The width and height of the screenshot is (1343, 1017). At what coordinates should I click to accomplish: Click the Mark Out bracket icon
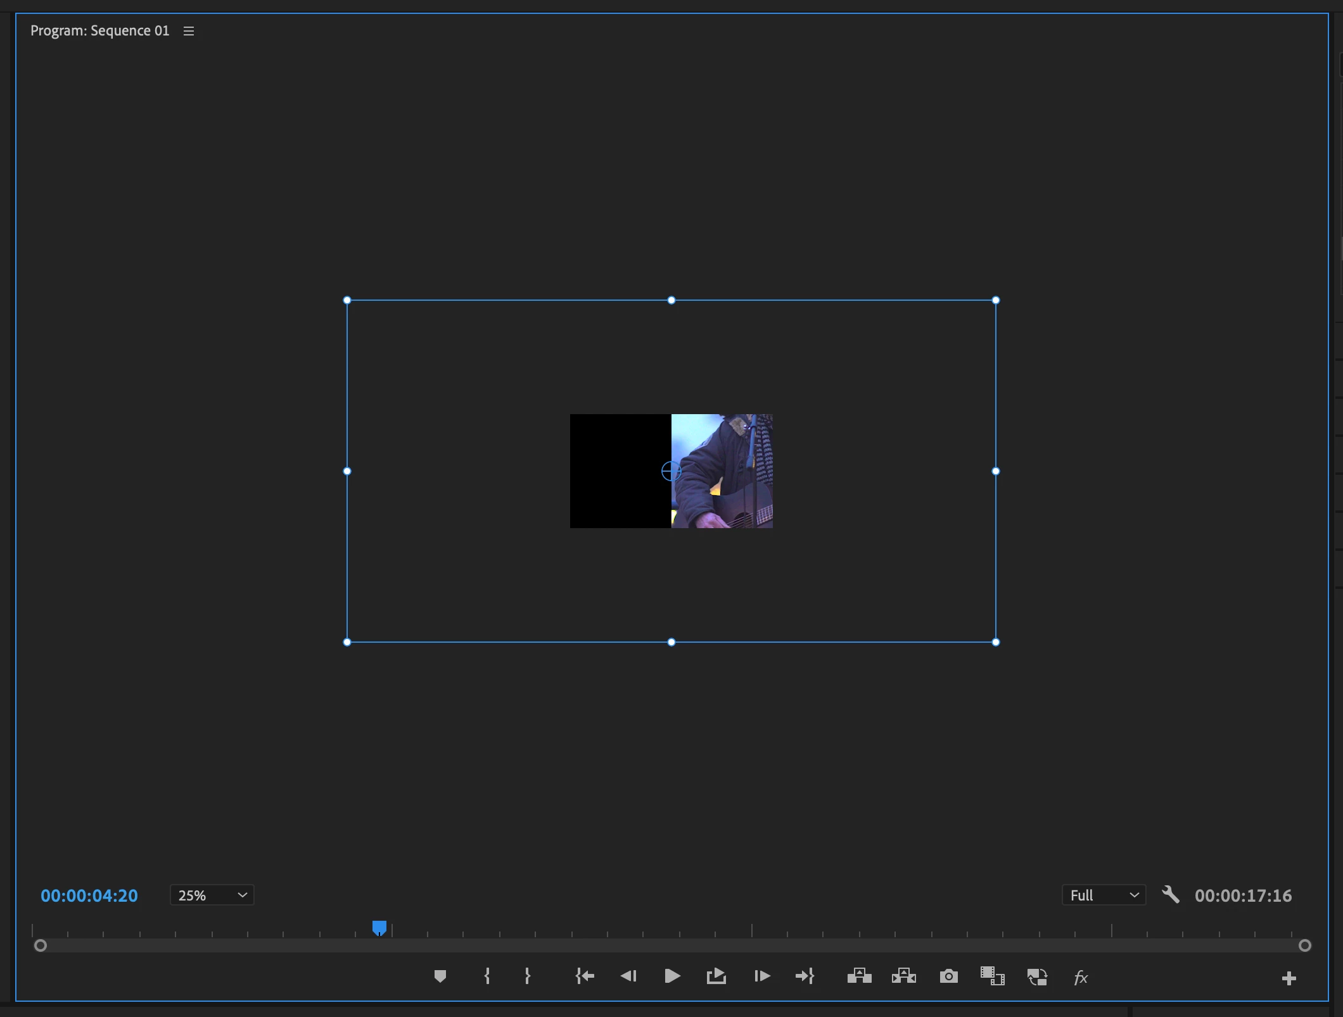click(527, 976)
